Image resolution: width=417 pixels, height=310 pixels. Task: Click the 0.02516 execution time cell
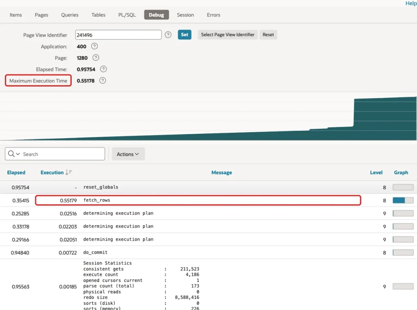click(x=68, y=213)
